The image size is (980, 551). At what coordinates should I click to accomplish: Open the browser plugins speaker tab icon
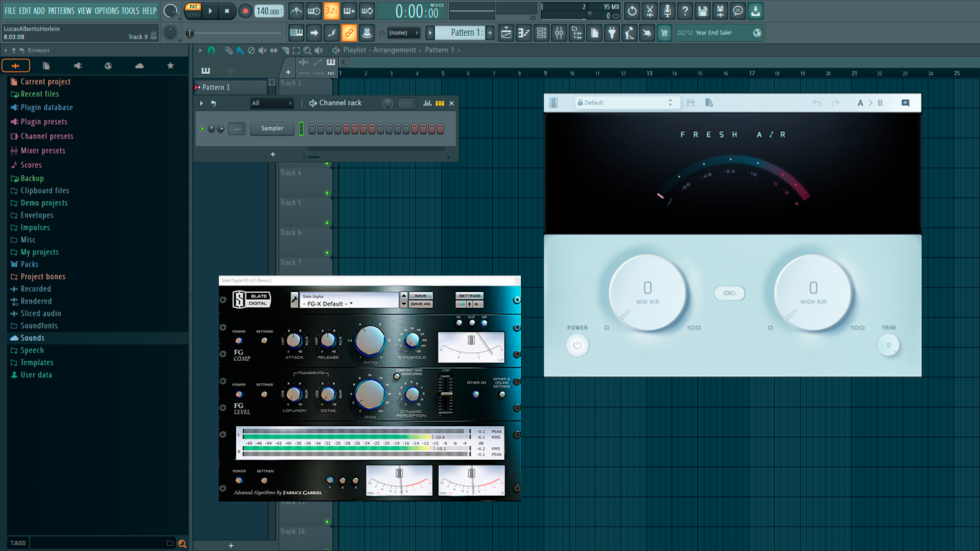point(77,66)
